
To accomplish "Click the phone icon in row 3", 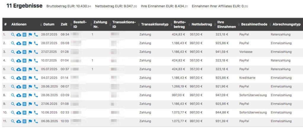I will pyautogui.click(x=36, y=52).
